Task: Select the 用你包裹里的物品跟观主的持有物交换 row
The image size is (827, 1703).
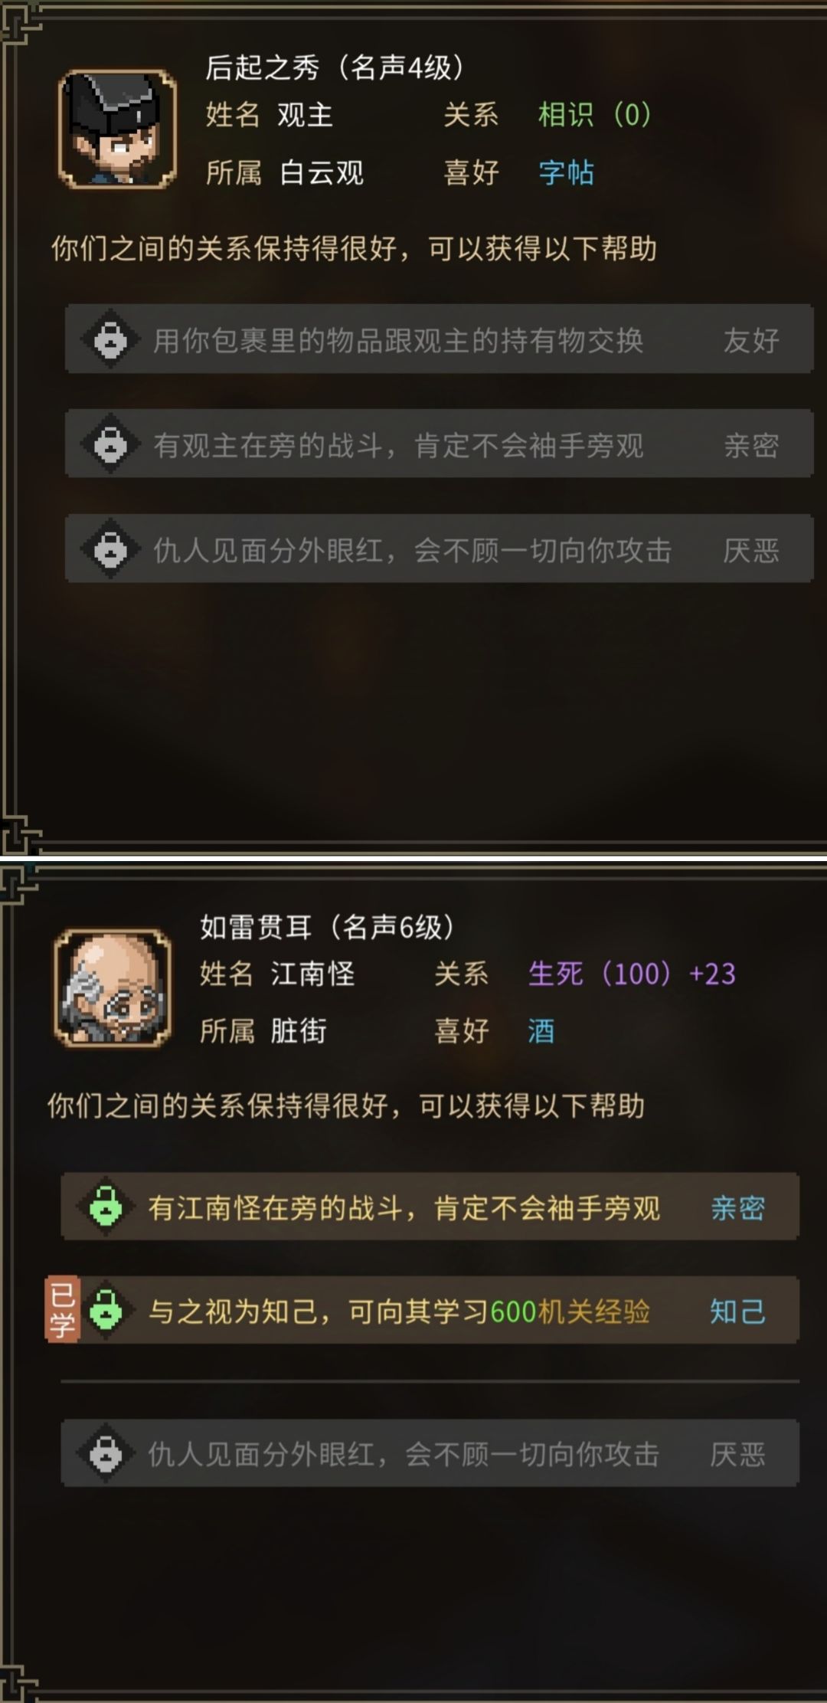Action: coord(439,339)
